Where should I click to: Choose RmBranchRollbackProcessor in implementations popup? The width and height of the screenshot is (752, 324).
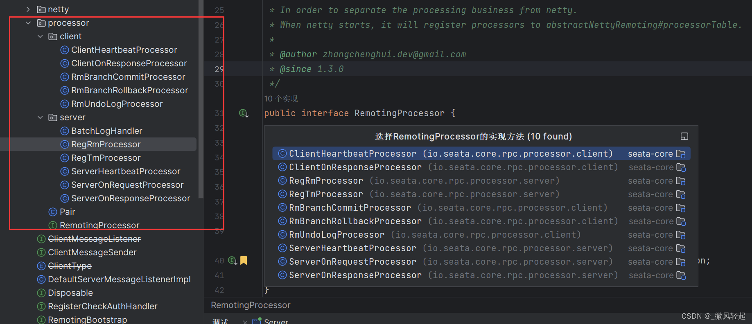[x=481, y=221]
